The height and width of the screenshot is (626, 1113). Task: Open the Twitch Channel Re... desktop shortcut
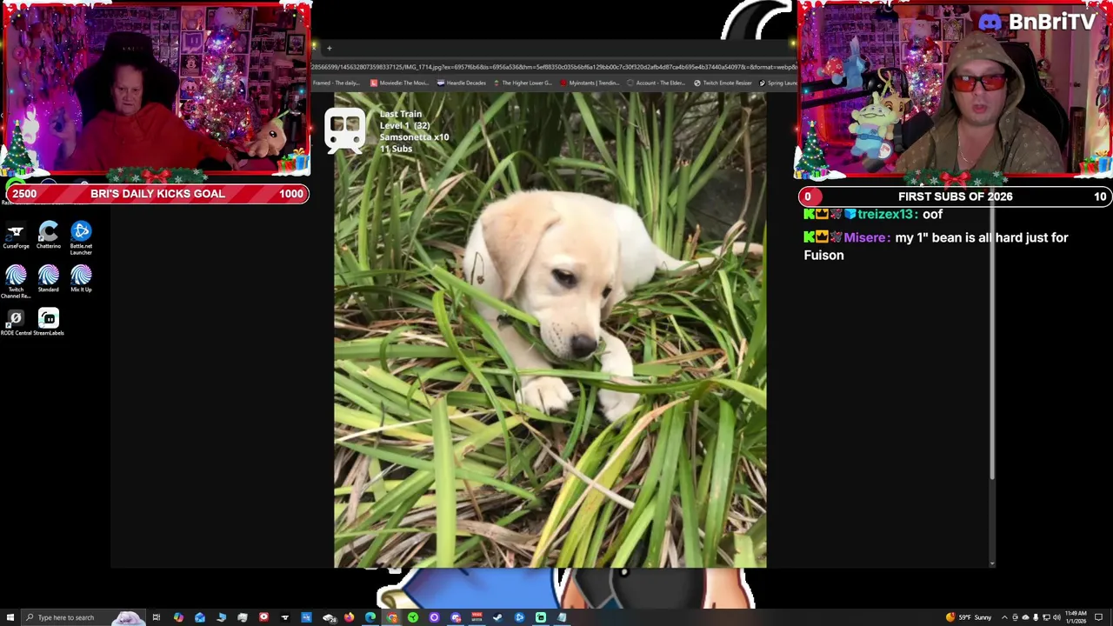(x=16, y=283)
